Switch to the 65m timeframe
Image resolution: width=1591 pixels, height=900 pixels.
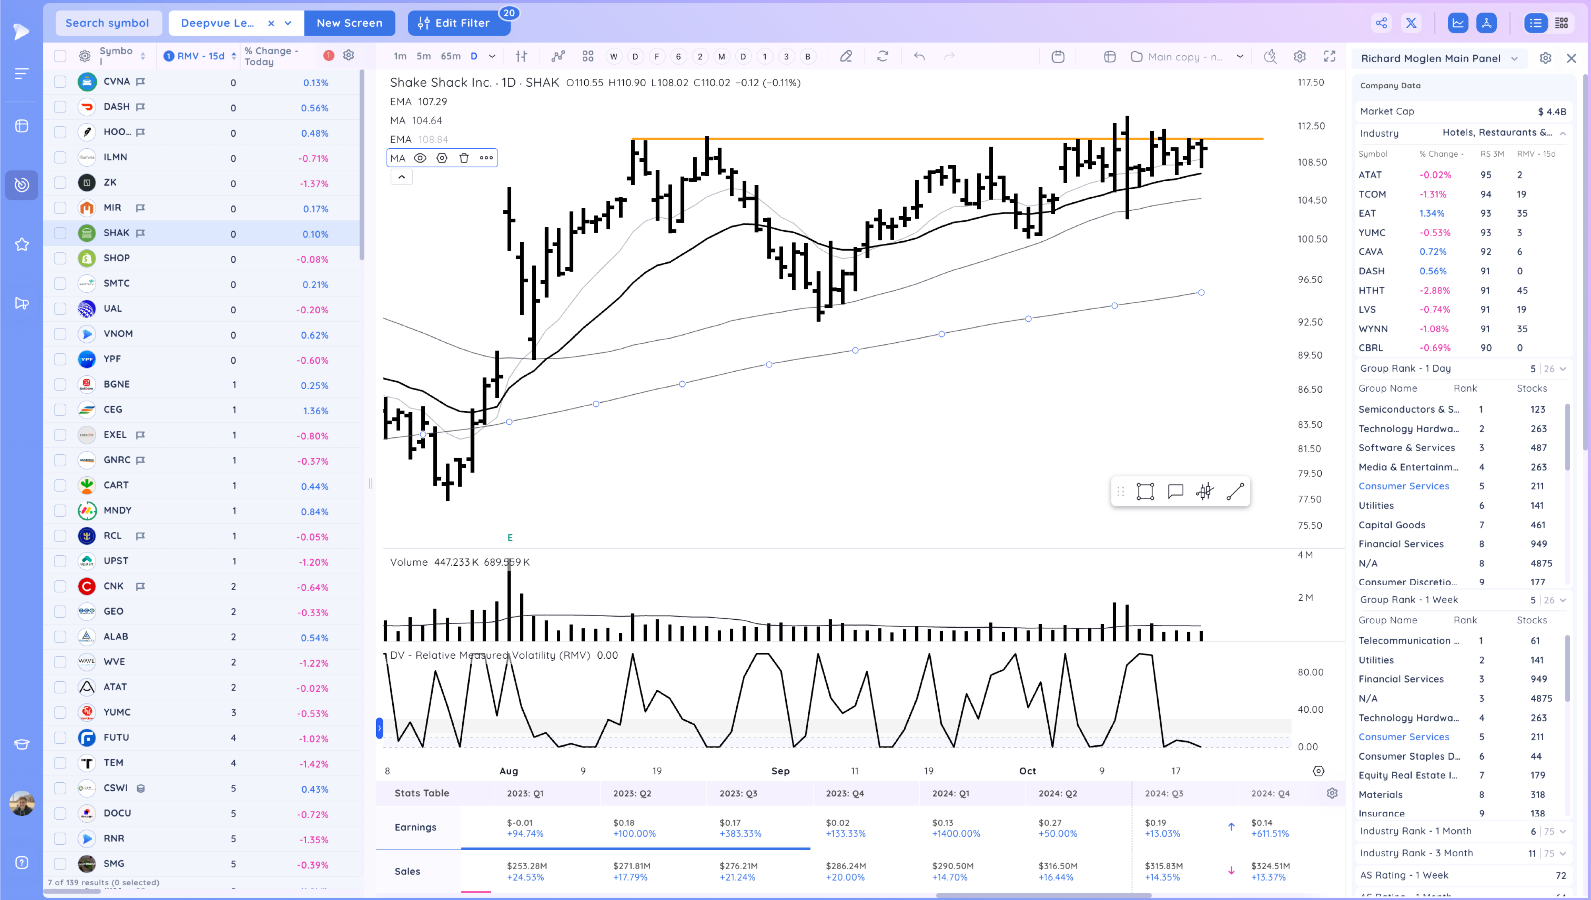click(450, 56)
